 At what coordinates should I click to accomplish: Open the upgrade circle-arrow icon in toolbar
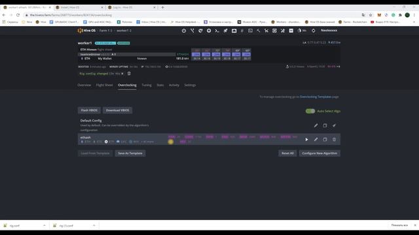pyautogui.click(x=209, y=31)
